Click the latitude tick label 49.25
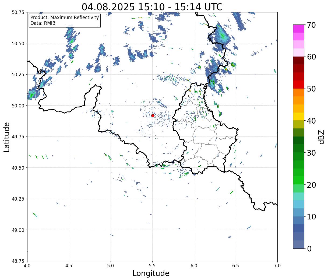328x280 pixels. 18,199
